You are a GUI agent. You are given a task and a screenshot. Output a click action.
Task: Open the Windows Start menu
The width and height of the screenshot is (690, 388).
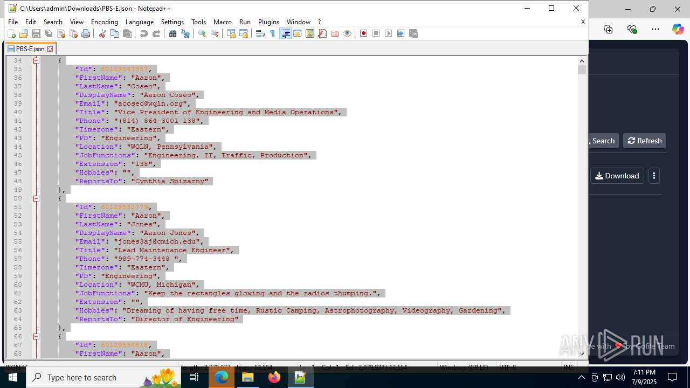click(13, 377)
